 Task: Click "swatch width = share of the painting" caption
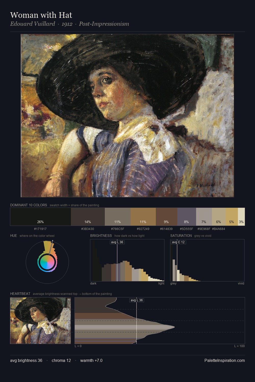point(74,205)
